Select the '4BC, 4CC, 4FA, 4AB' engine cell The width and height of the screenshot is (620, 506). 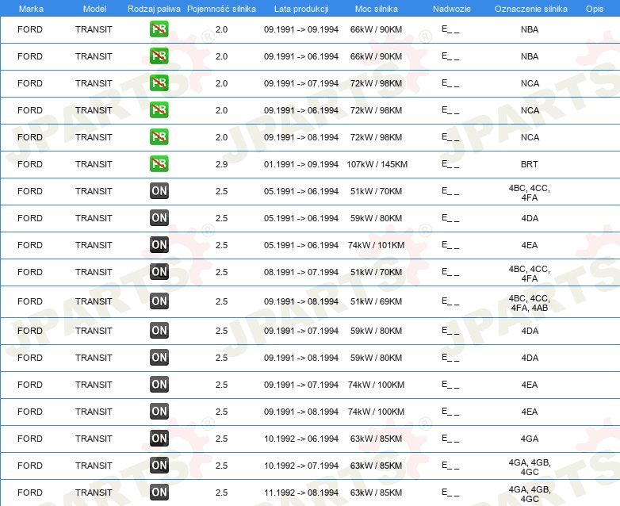pos(530,303)
